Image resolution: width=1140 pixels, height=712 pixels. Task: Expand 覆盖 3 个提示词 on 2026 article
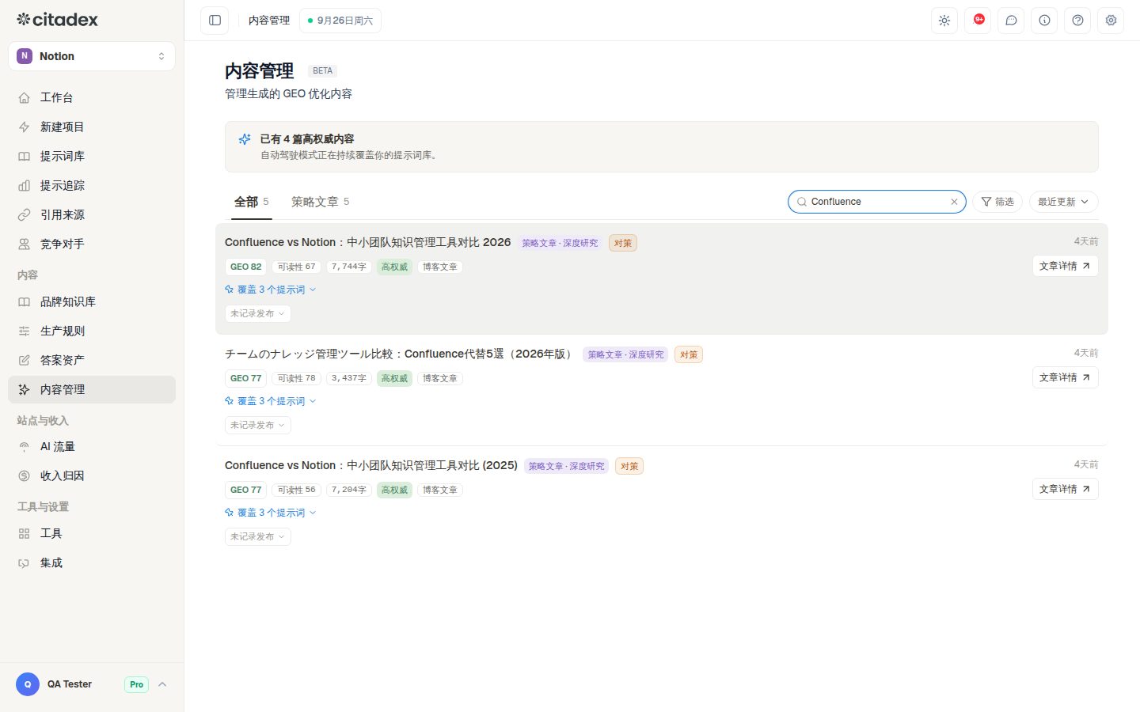coord(271,290)
